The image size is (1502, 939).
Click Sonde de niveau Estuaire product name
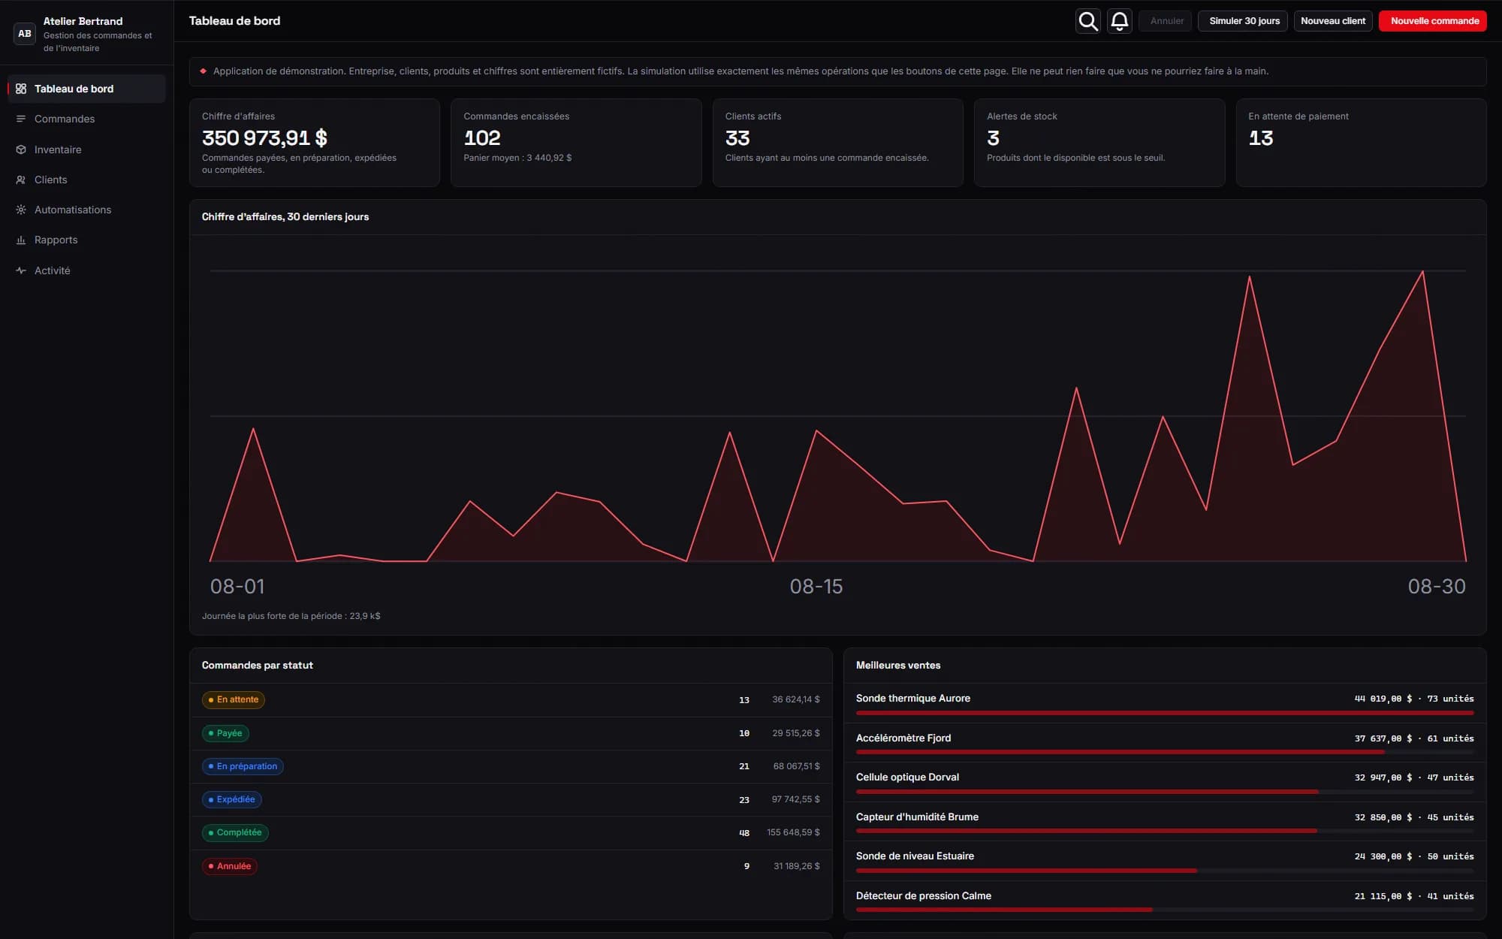(x=915, y=856)
